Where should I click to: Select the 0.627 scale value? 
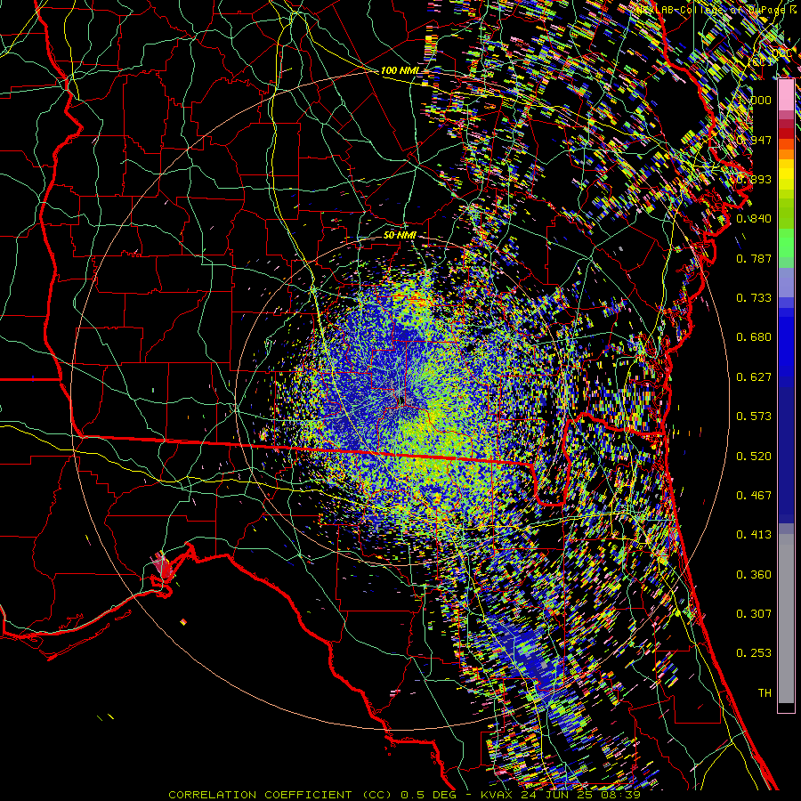(x=754, y=377)
